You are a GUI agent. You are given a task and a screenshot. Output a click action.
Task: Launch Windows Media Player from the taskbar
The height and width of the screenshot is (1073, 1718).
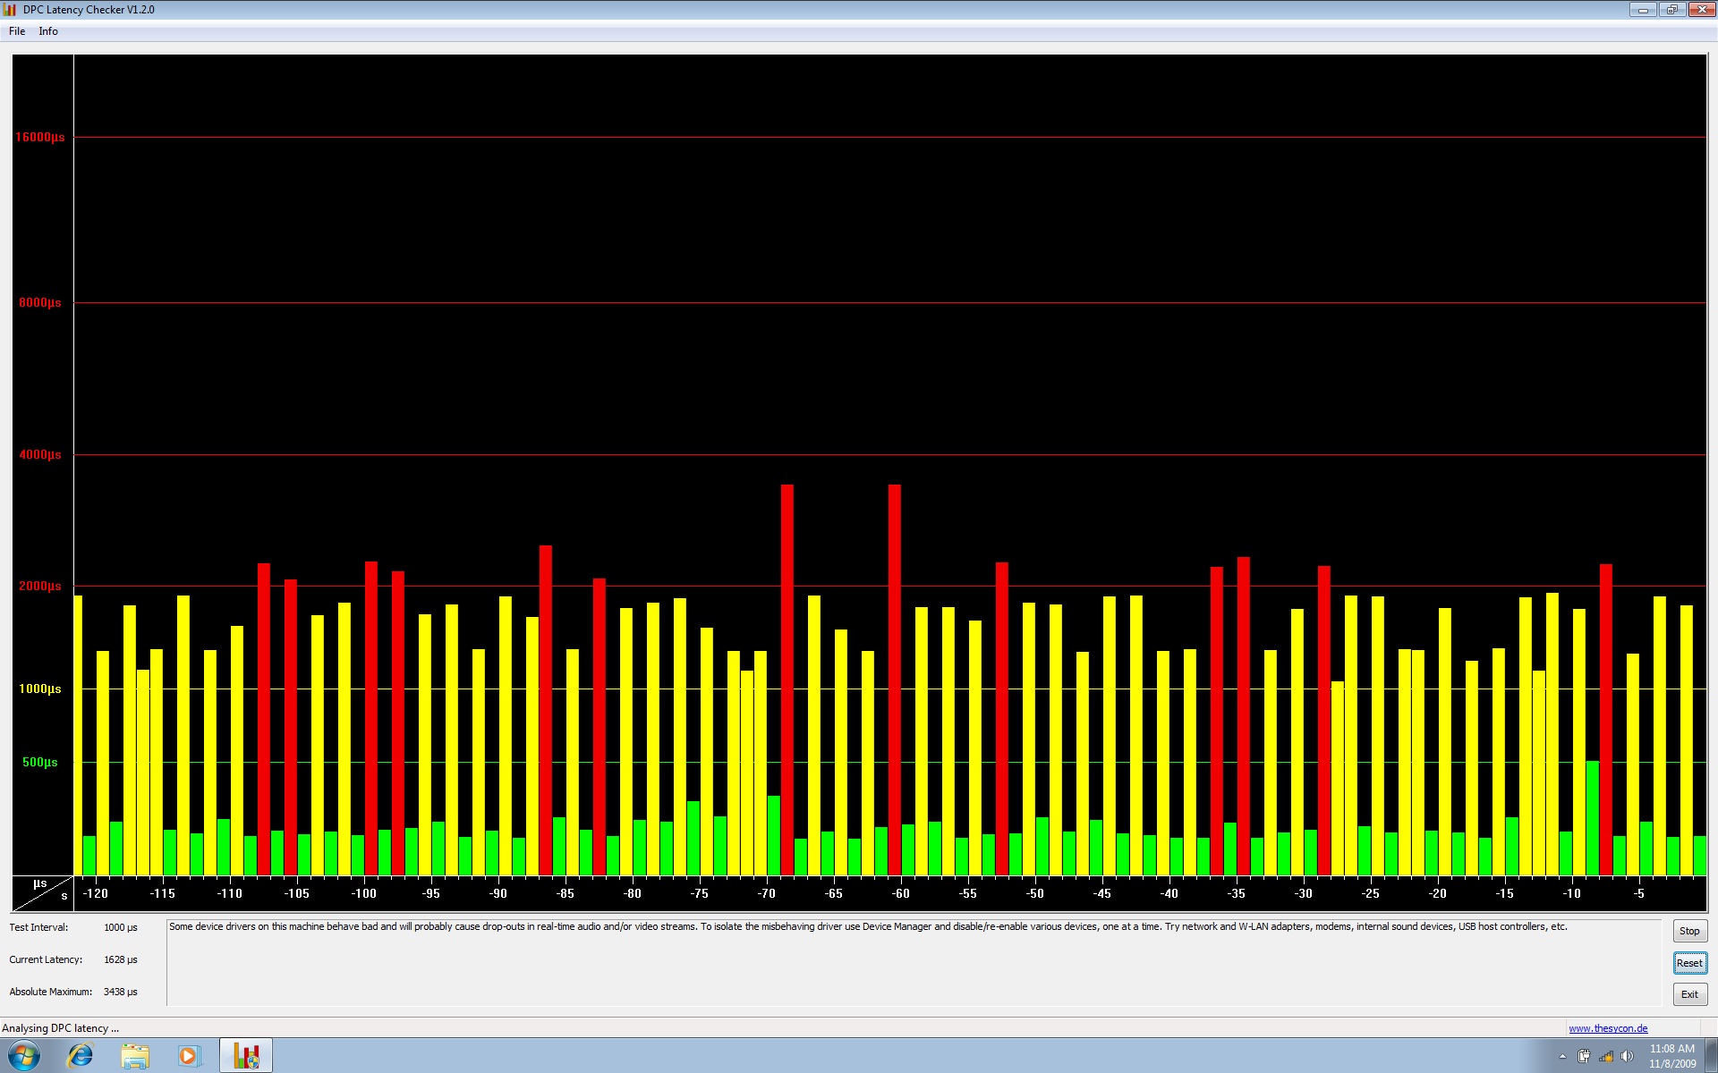pyautogui.click(x=189, y=1056)
